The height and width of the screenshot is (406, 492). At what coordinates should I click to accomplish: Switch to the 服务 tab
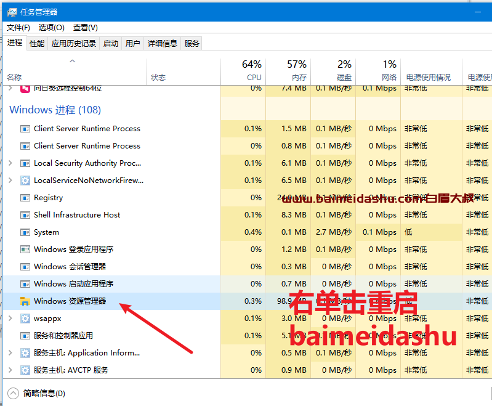[x=192, y=43]
